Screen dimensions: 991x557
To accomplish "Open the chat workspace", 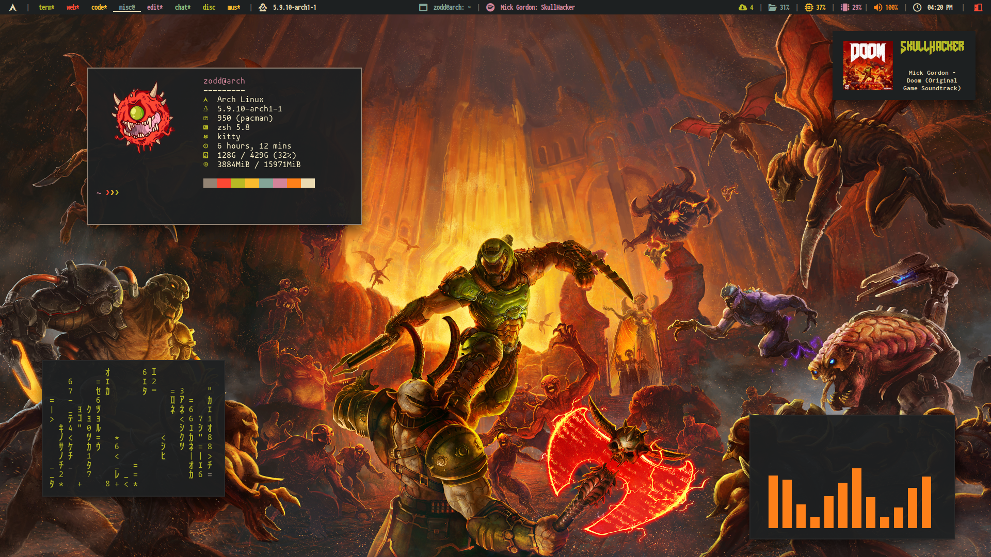I will click(x=183, y=7).
